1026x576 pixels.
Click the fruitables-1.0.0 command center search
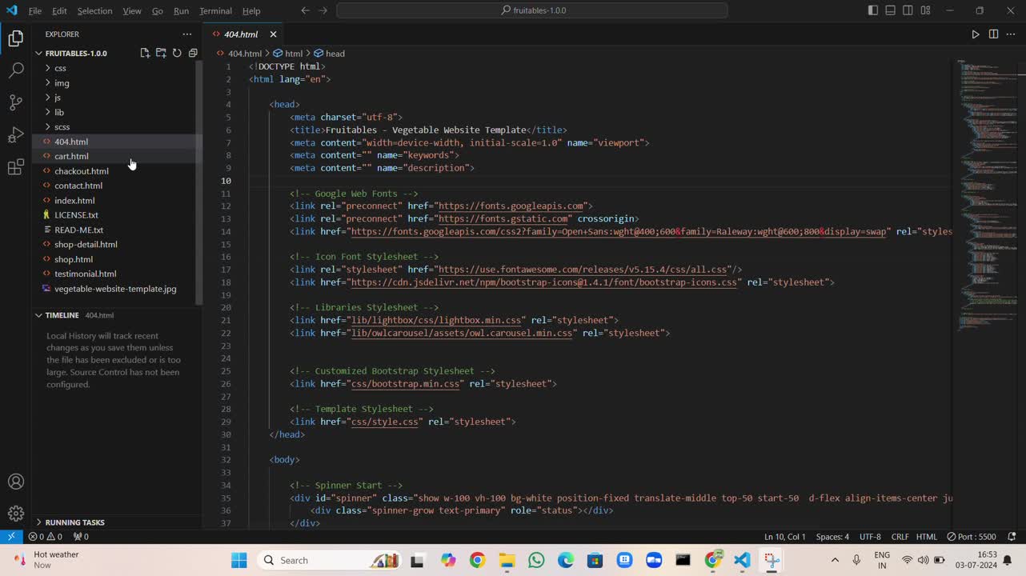(x=532, y=10)
